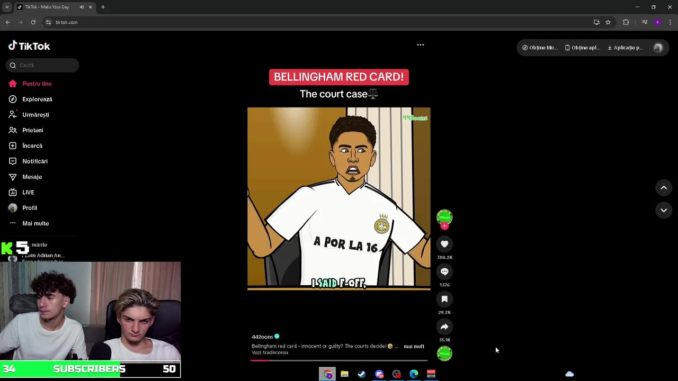The image size is (678, 381).
Task: Go back in browser
Action: 7,22
